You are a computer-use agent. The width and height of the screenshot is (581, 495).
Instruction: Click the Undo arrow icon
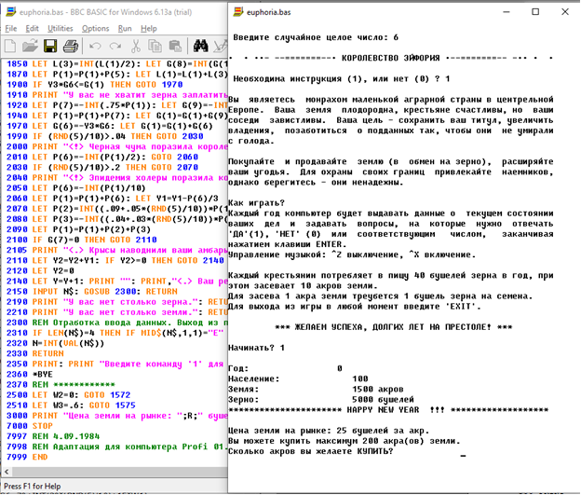[95, 46]
